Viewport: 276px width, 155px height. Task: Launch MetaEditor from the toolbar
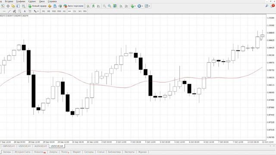(50, 6)
